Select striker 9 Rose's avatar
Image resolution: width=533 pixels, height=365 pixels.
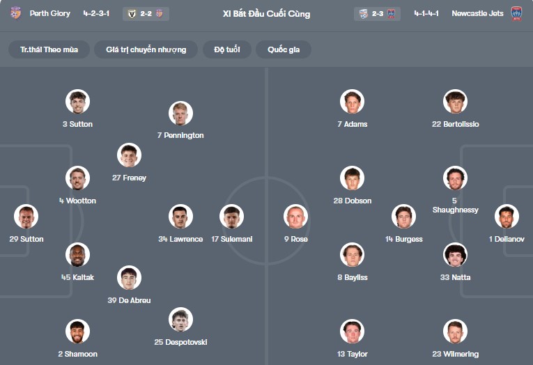tap(295, 217)
